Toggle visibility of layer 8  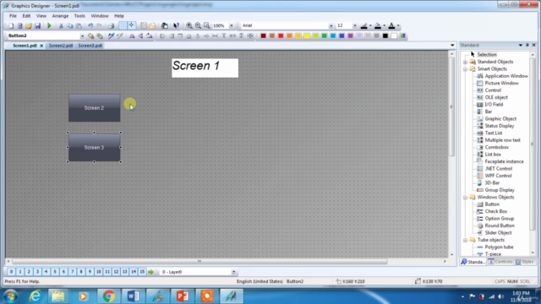click(x=81, y=272)
